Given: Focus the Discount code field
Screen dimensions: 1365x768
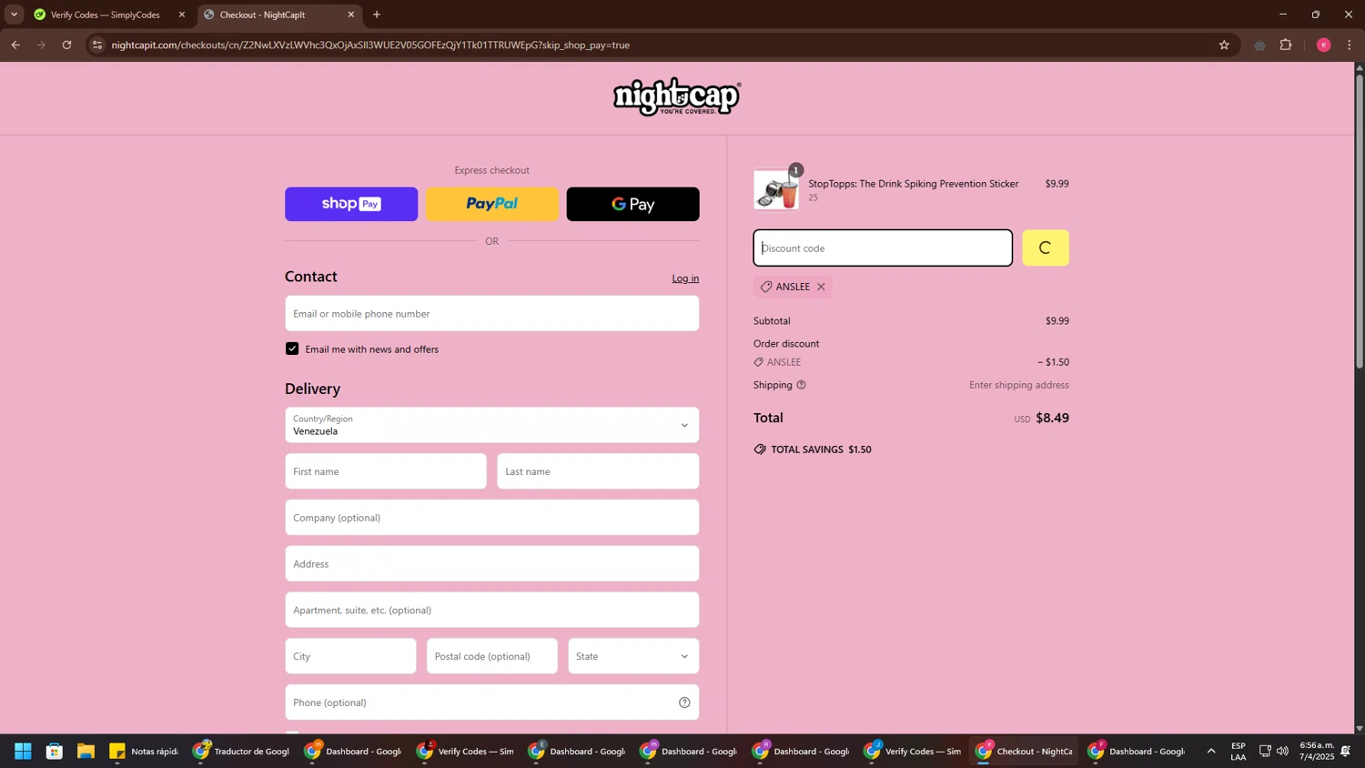Looking at the screenshot, I should coord(883,248).
